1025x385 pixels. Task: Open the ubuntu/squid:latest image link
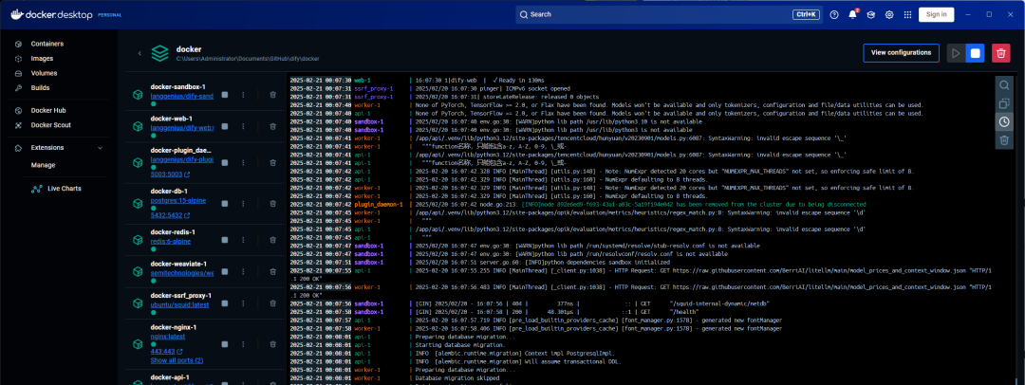click(x=179, y=304)
